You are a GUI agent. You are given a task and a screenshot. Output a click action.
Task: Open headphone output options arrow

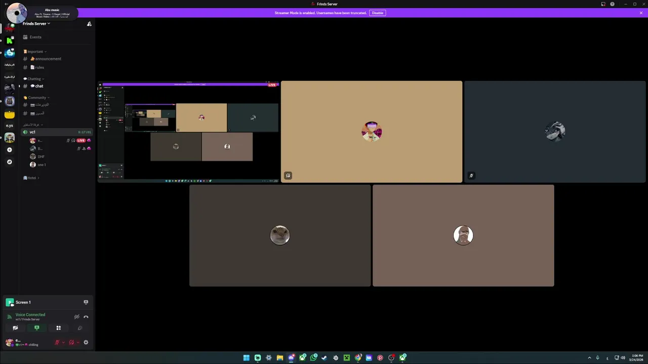(x=77, y=343)
